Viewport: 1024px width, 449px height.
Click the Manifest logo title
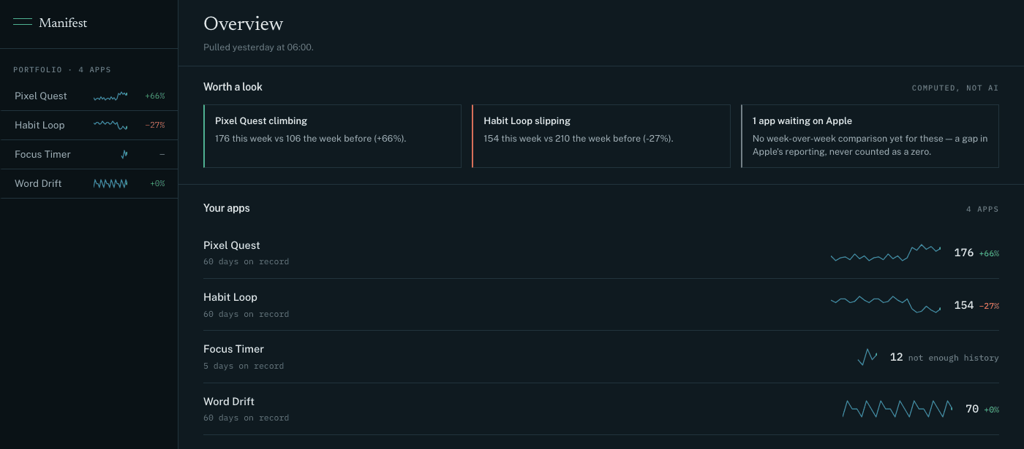pos(63,23)
